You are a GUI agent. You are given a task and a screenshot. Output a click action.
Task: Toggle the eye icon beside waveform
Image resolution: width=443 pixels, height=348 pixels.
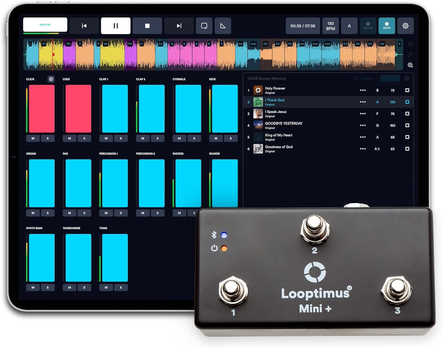[x=410, y=44]
